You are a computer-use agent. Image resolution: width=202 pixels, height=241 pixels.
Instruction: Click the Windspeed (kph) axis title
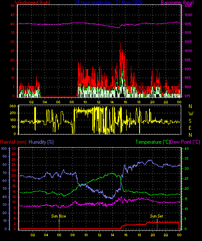33,2
